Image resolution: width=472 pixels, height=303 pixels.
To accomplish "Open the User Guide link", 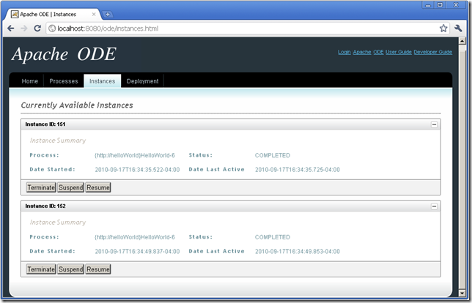I will pos(399,52).
